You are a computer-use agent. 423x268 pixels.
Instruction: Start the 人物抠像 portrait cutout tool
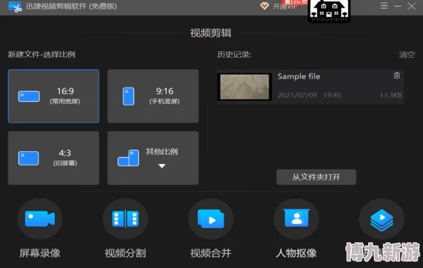coord(296,219)
